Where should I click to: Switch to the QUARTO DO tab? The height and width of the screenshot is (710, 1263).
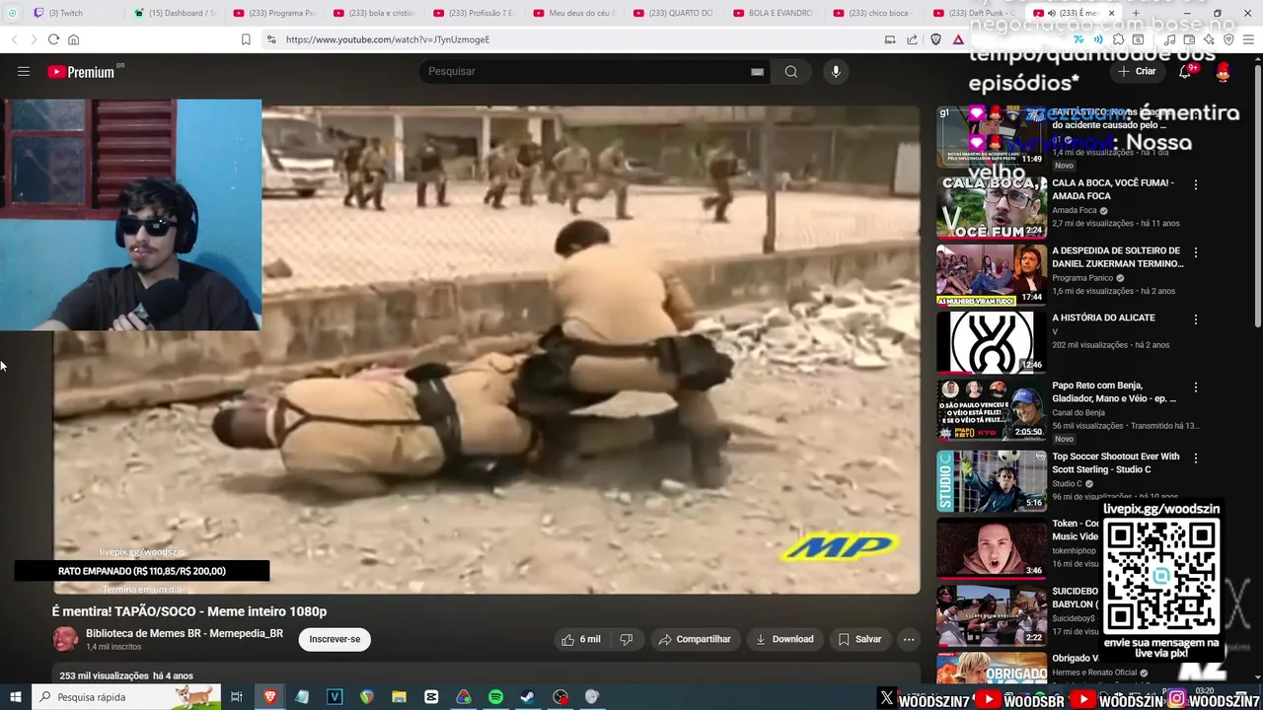[674, 13]
